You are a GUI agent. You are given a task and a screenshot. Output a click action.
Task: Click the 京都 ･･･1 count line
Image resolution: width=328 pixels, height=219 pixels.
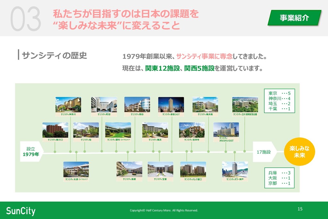point(279,183)
